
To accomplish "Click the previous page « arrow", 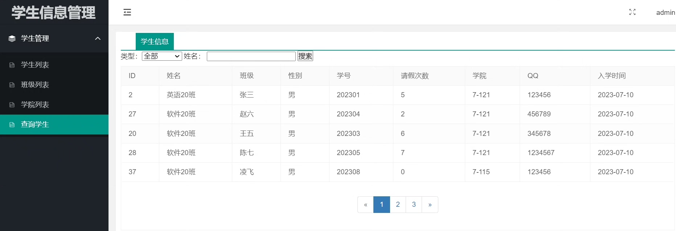I will (x=365, y=205).
